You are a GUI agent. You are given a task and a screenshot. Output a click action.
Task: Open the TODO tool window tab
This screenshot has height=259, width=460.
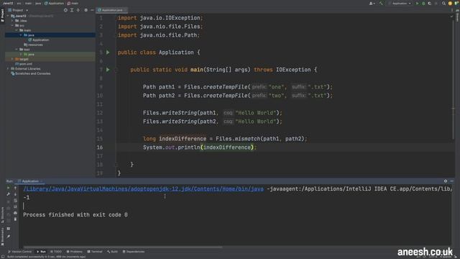coord(56,252)
